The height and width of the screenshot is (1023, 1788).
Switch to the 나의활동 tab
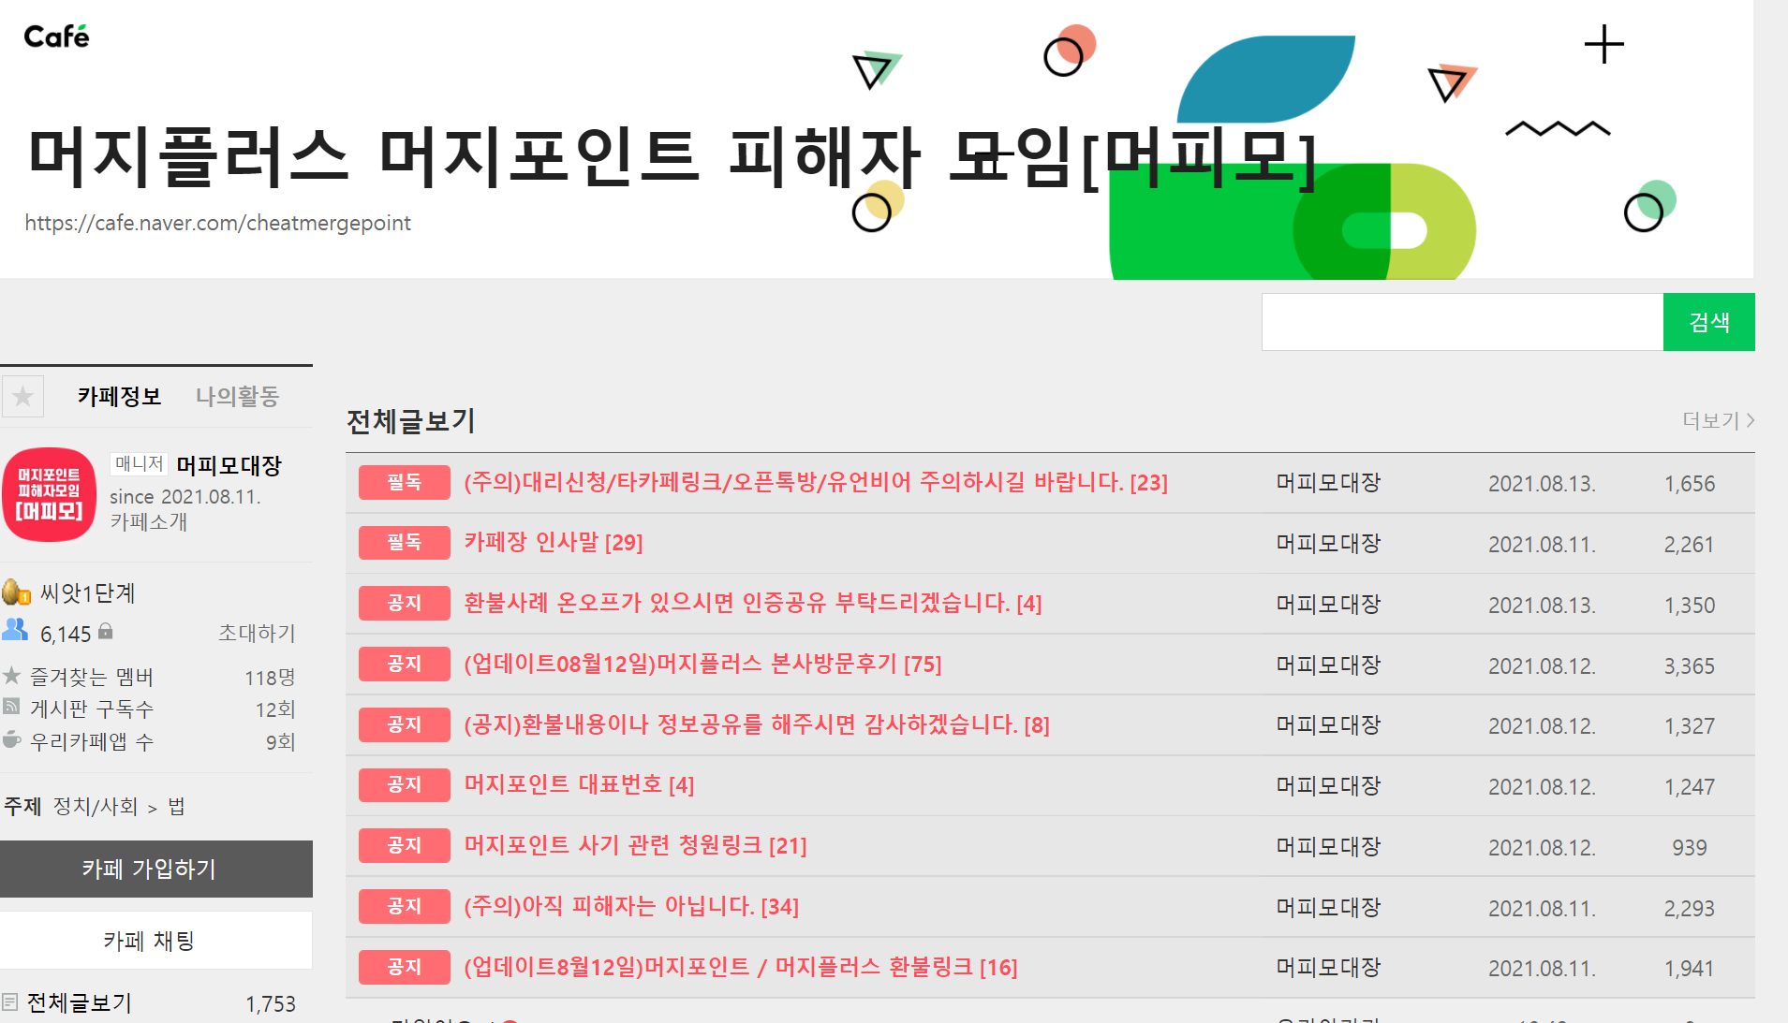click(237, 396)
